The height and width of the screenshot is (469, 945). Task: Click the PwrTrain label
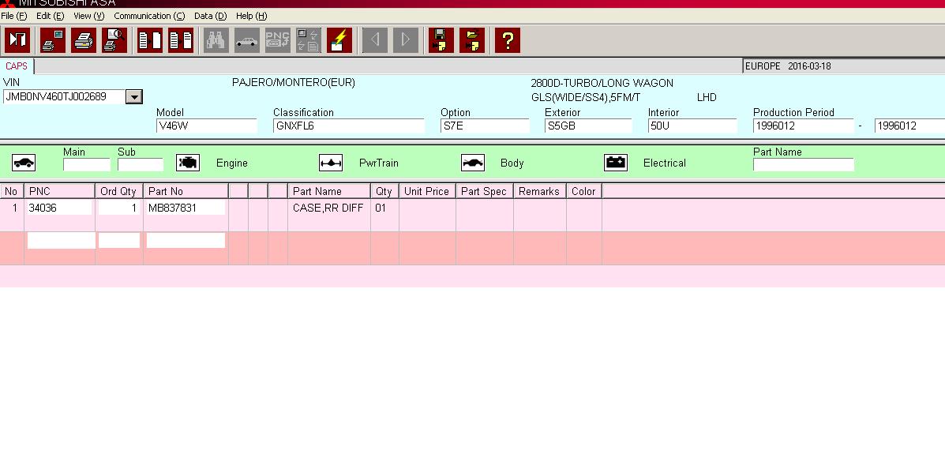pyautogui.click(x=378, y=163)
